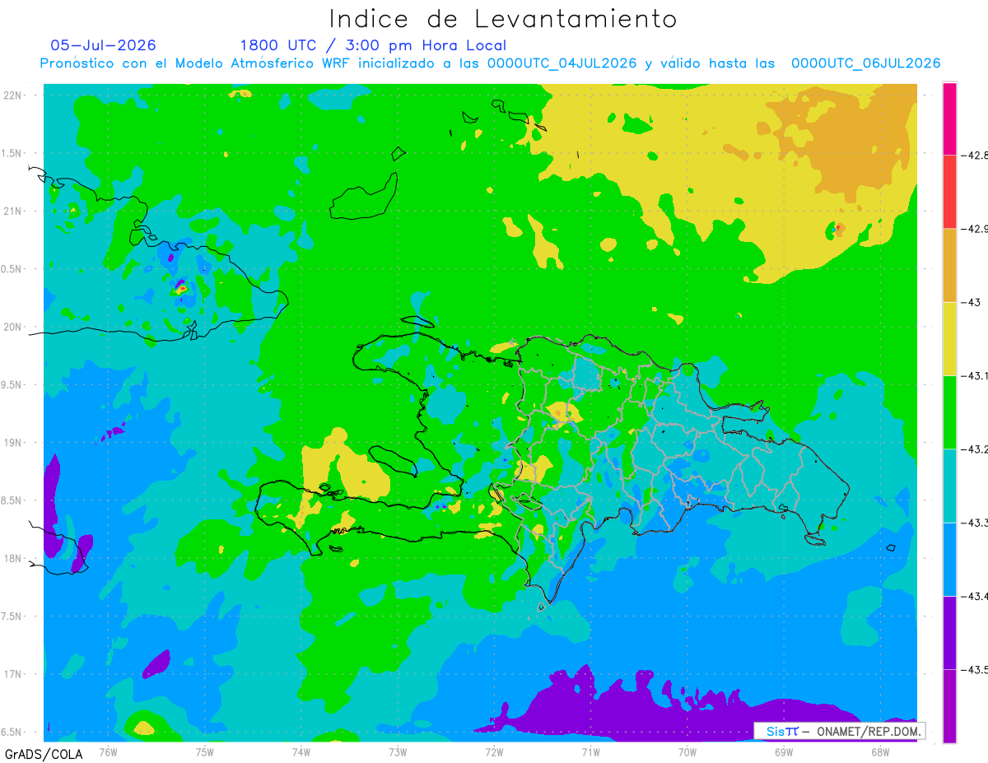Click the longitude label 70W

tap(687, 751)
